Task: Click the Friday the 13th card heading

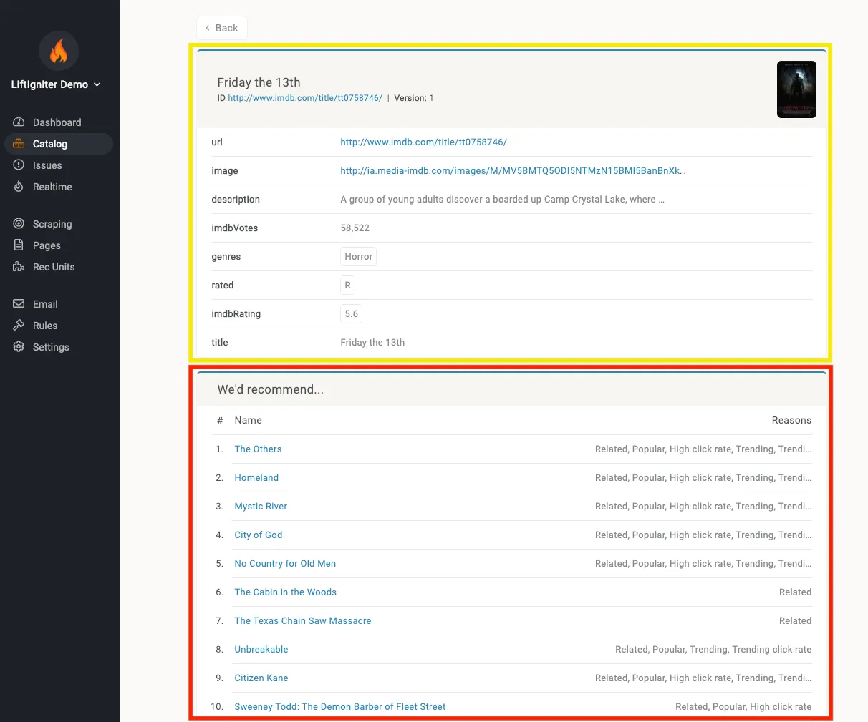Action: 259,82
